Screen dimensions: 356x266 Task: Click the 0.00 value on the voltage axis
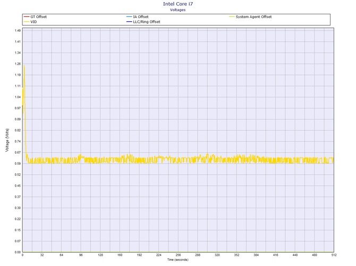pyautogui.click(x=18, y=252)
